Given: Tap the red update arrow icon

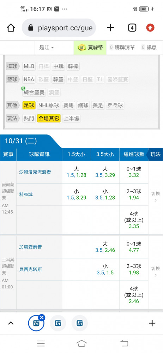Looking at the screenshot, I should tap(150, 28).
